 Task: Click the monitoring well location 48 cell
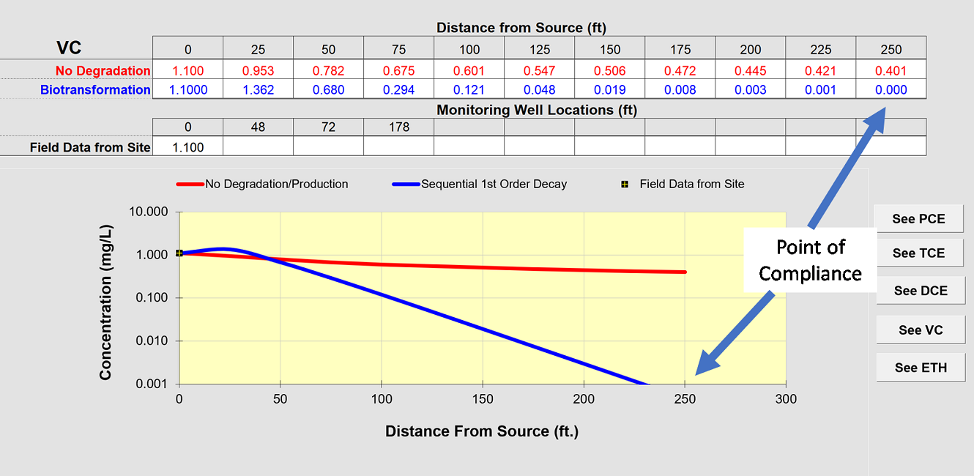click(258, 127)
